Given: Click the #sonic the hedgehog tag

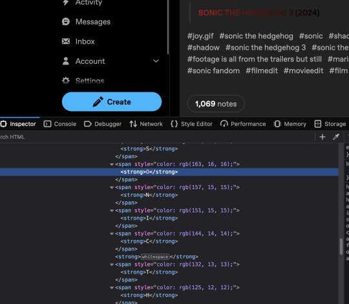Looking at the screenshot, I should [x=256, y=36].
